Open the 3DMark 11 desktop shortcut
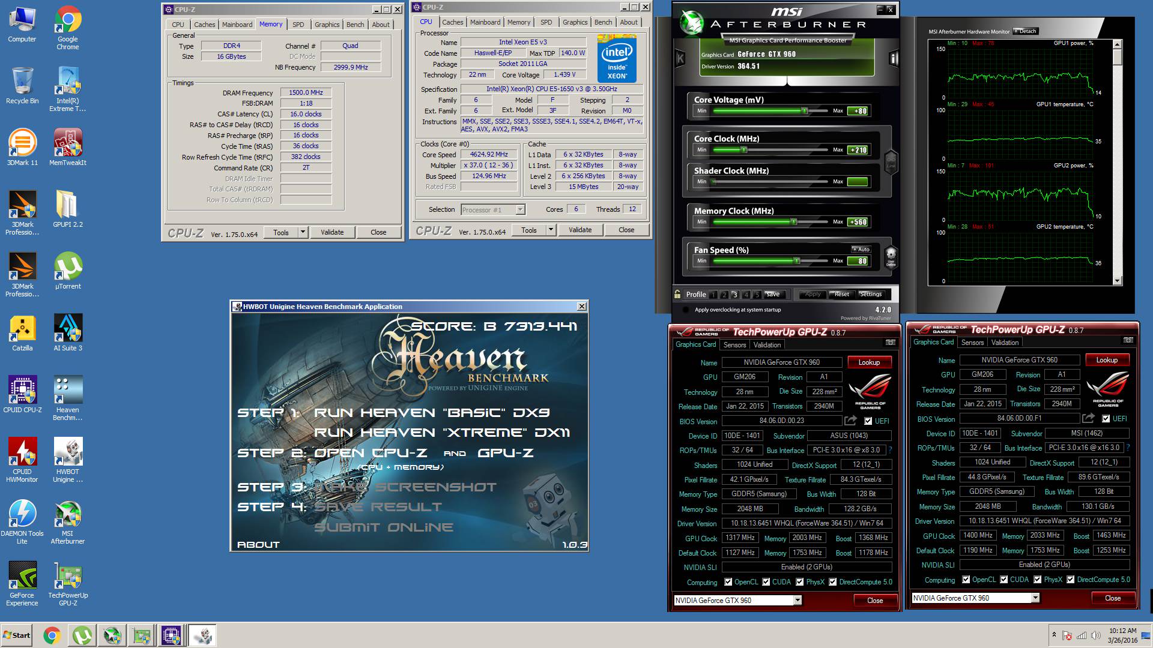 click(22, 148)
